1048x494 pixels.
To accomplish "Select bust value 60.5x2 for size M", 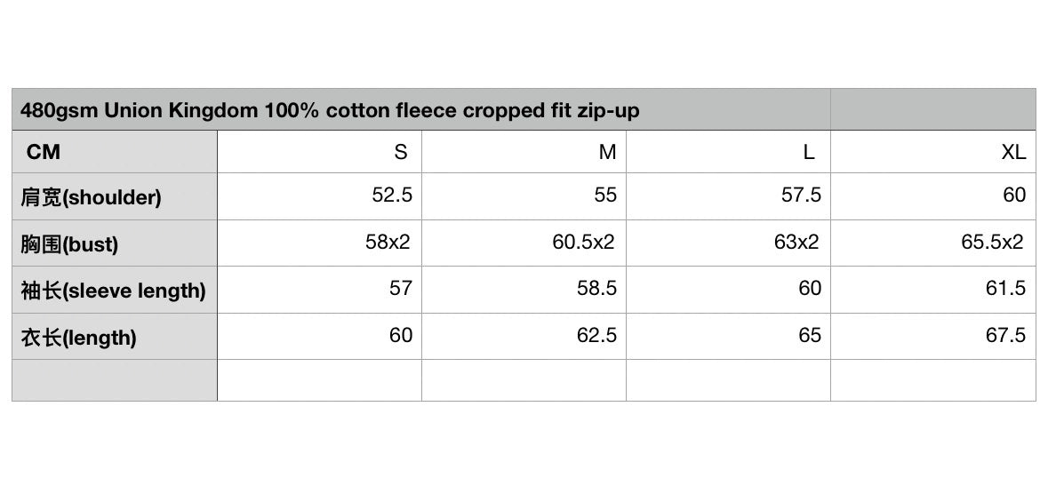I will [x=583, y=242].
